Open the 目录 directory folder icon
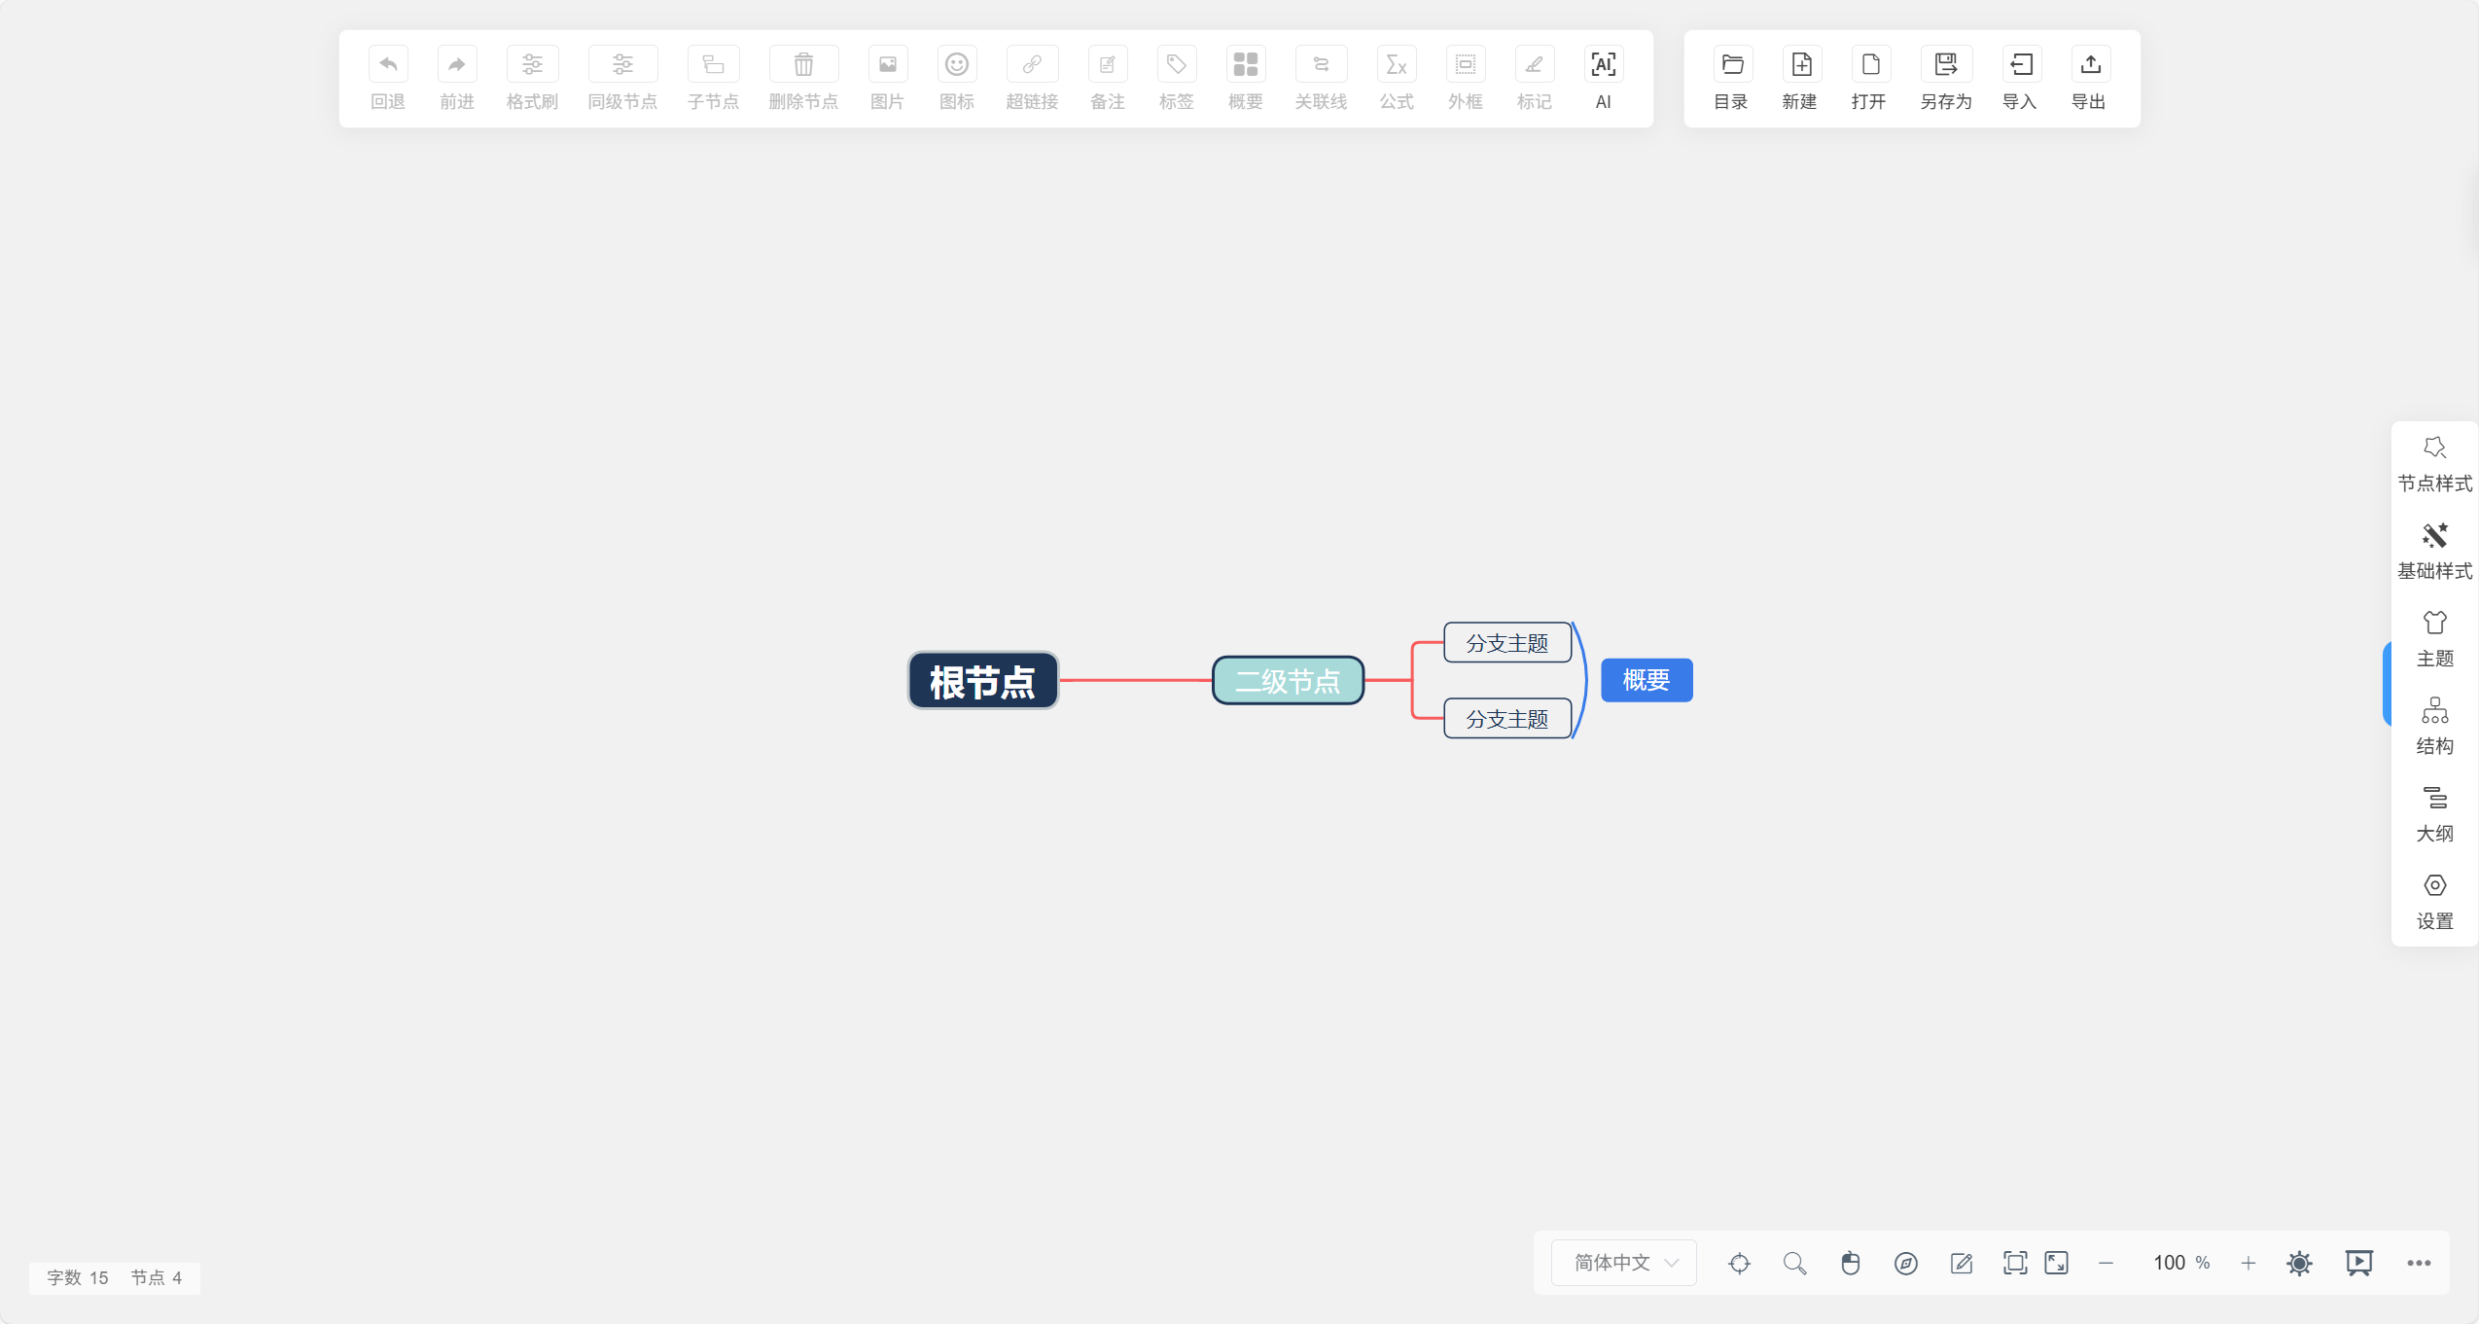The height and width of the screenshot is (1324, 2479). pyautogui.click(x=1731, y=66)
